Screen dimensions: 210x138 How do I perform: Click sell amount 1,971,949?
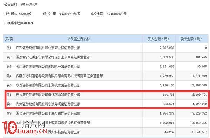200,76
